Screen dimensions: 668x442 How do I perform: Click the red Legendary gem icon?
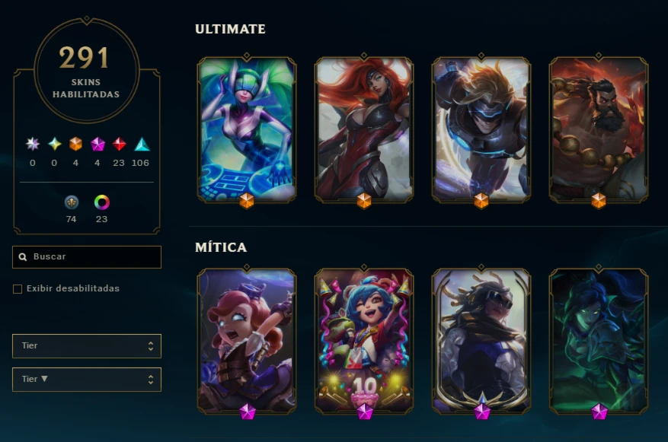click(x=119, y=144)
